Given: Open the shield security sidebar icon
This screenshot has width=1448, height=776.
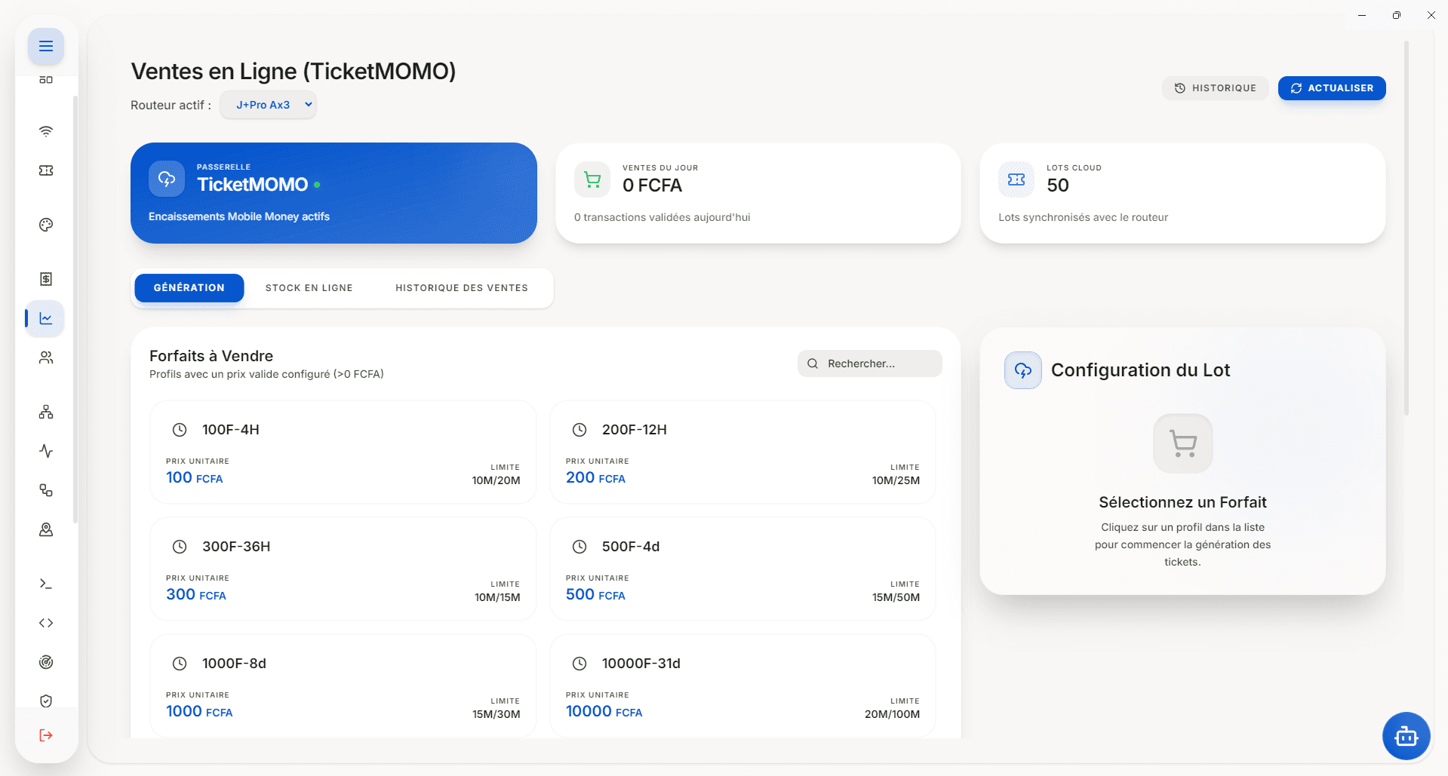Looking at the screenshot, I should (x=46, y=701).
